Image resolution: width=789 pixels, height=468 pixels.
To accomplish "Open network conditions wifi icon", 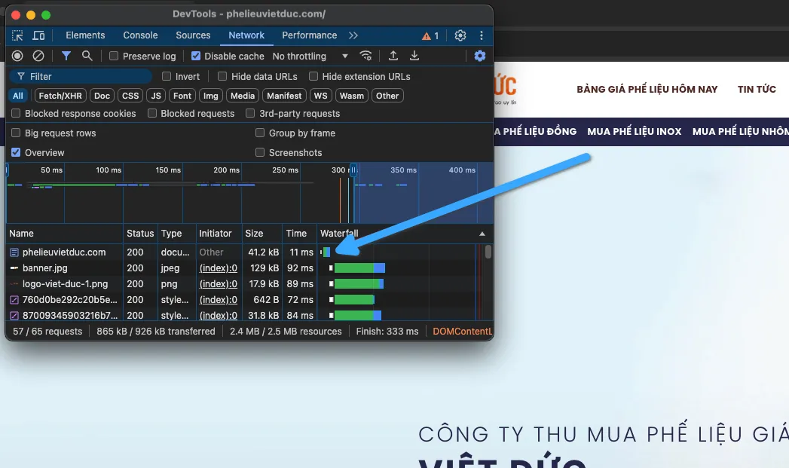I will (365, 56).
